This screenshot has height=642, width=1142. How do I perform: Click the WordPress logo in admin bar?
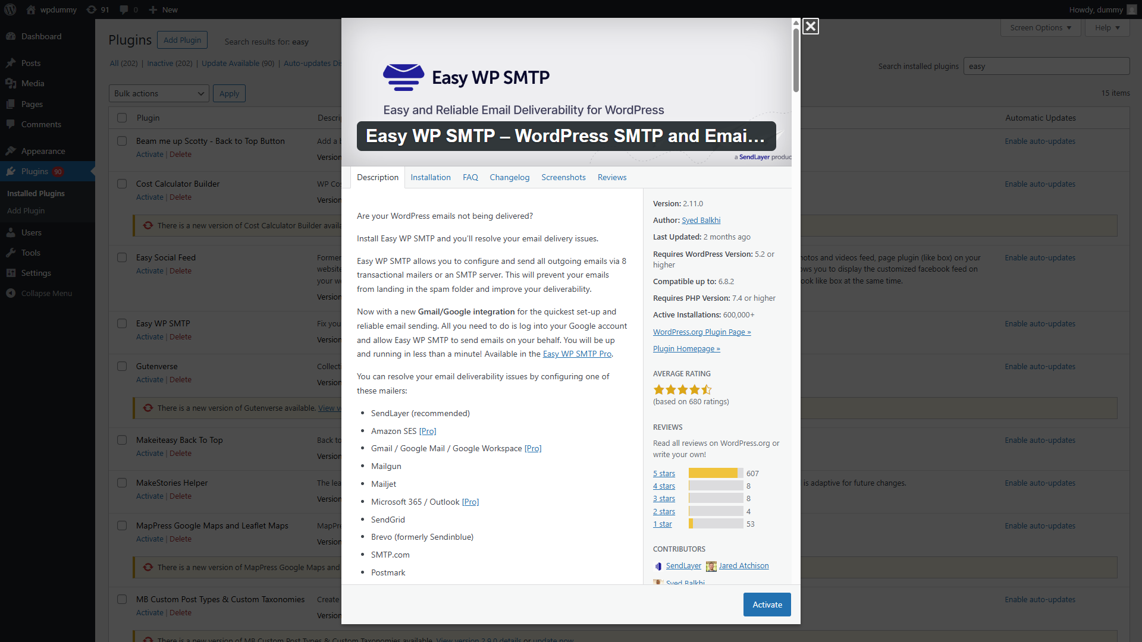[11, 10]
